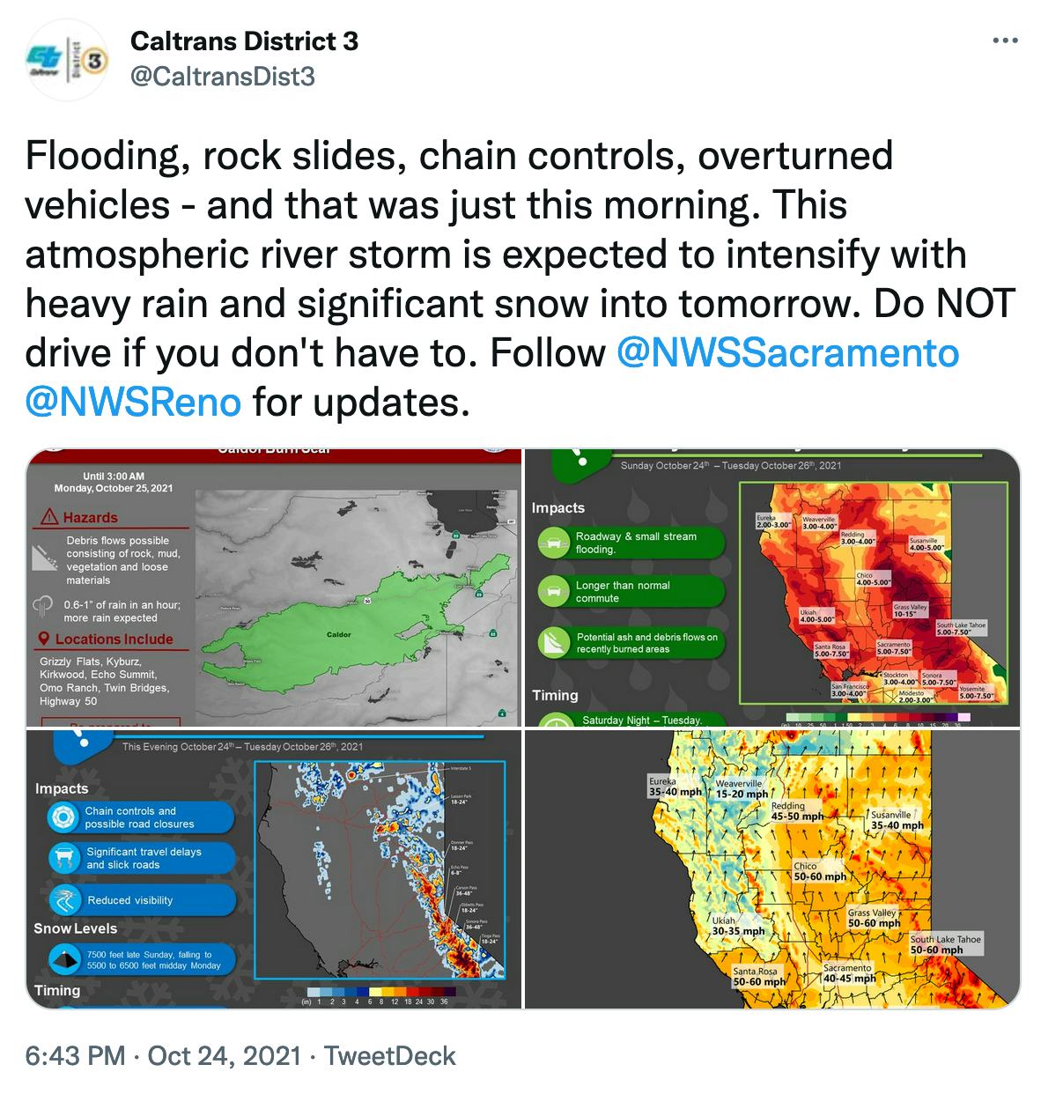Click the ash and debris flows icon
The image size is (1041, 1094).
click(x=555, y=643)
